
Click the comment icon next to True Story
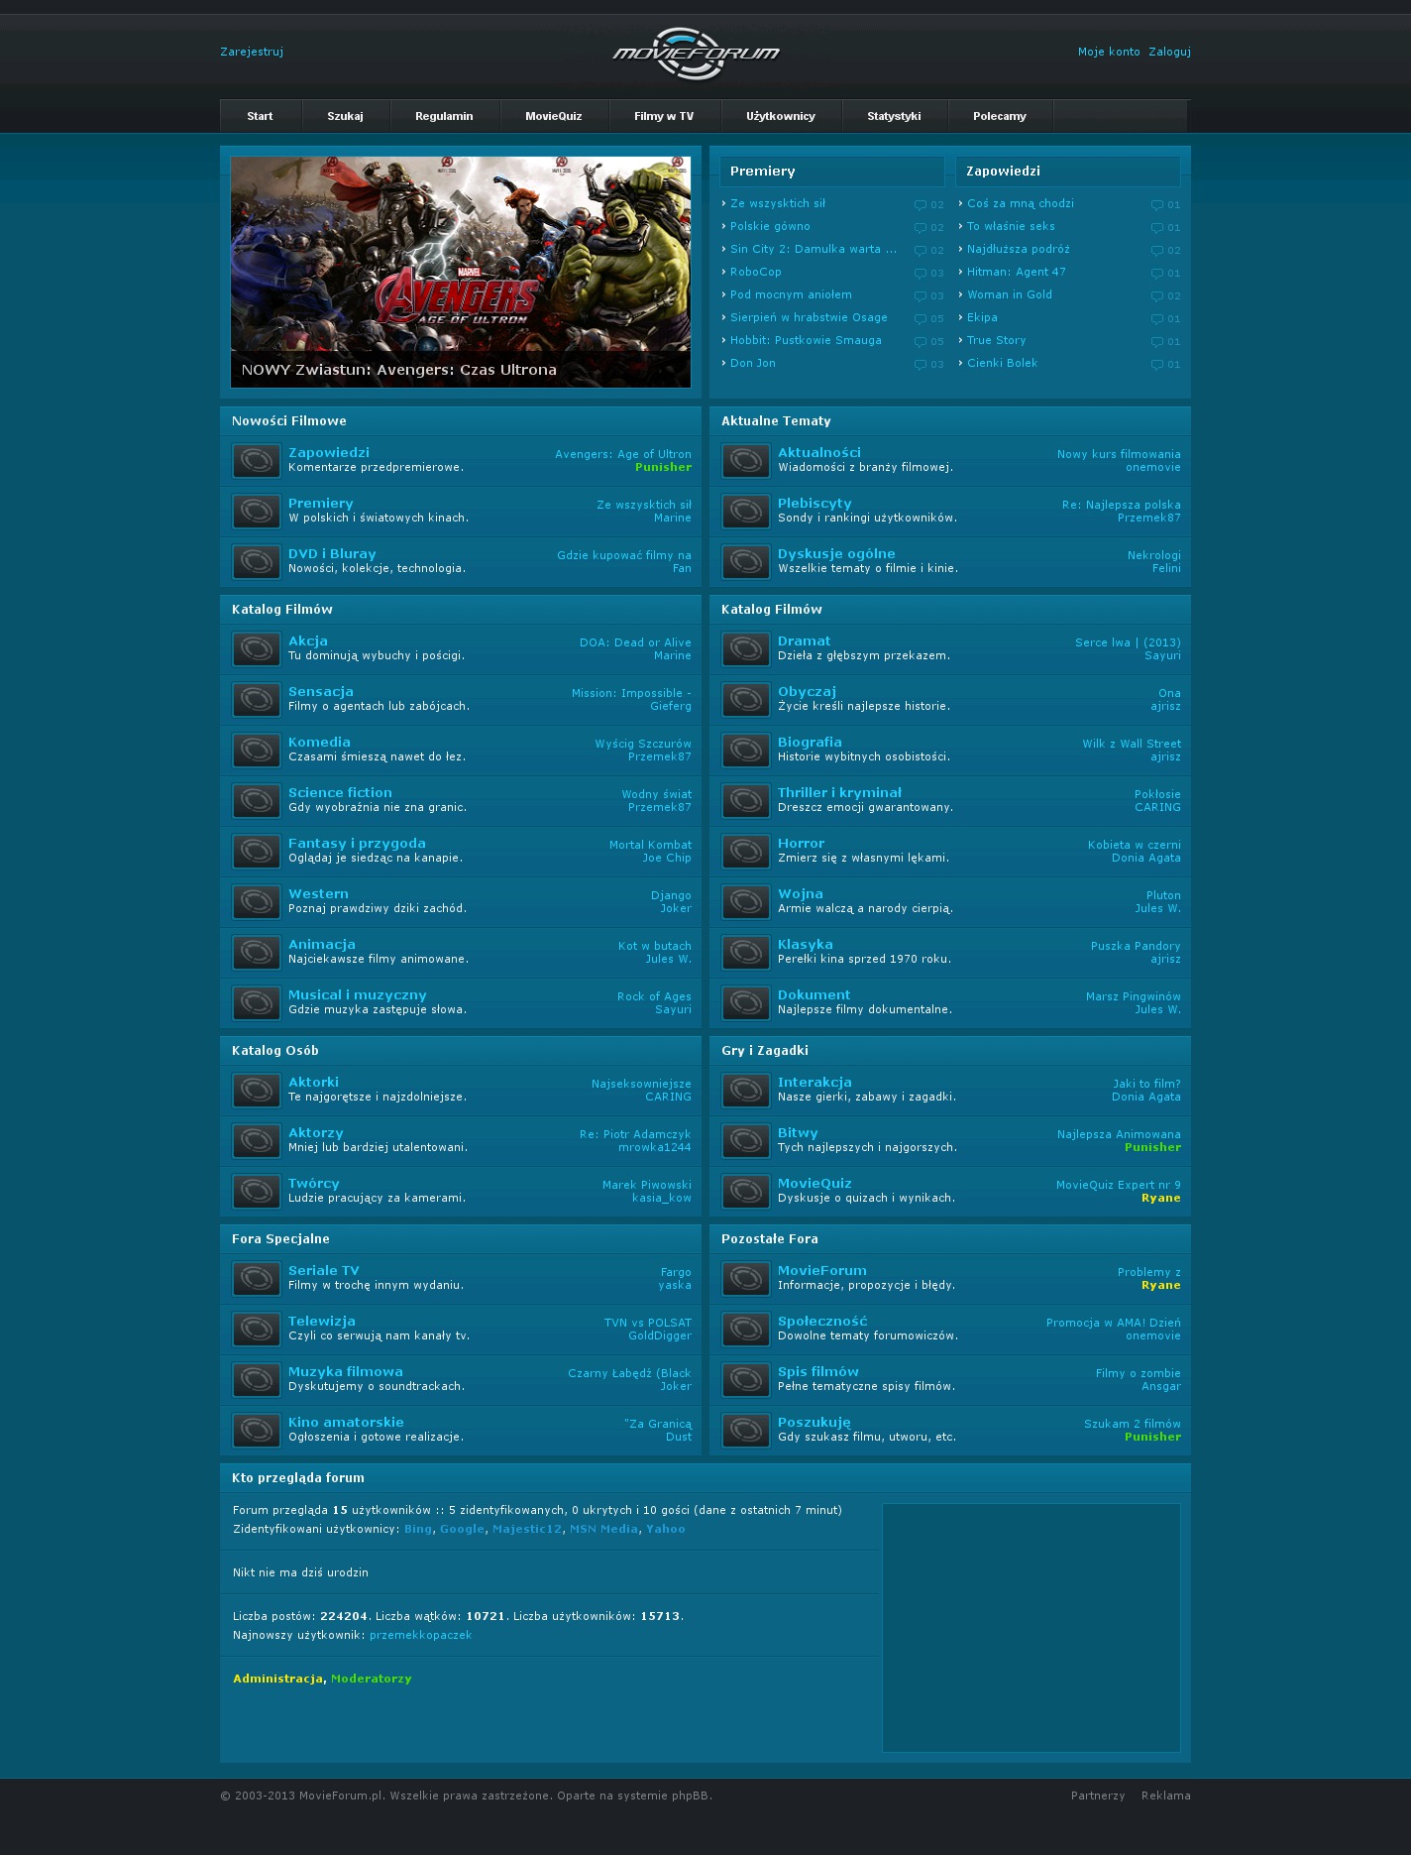1156,342
